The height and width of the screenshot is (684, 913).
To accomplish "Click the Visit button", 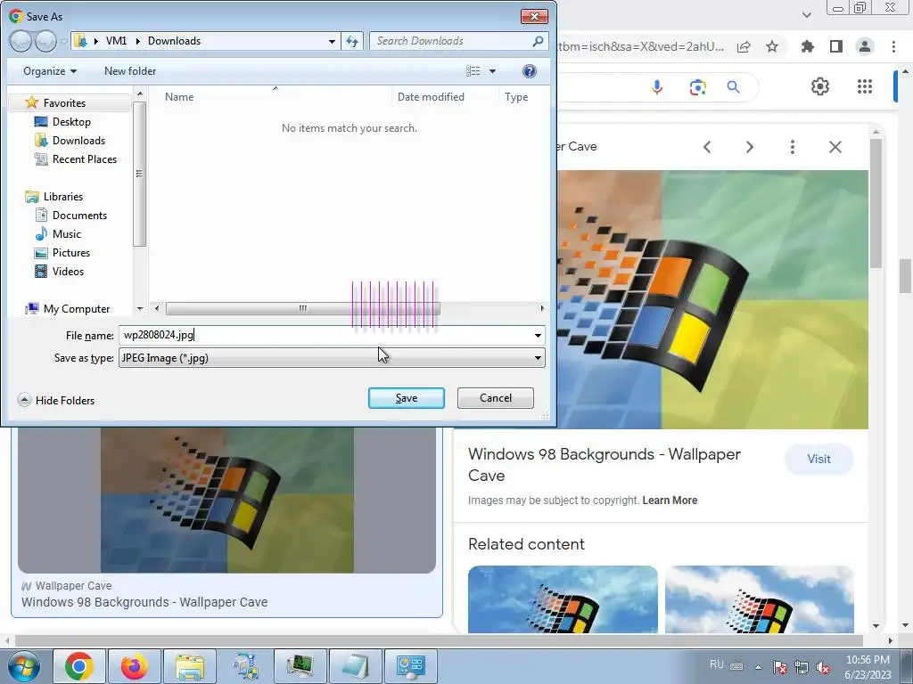I will (818, 459).
